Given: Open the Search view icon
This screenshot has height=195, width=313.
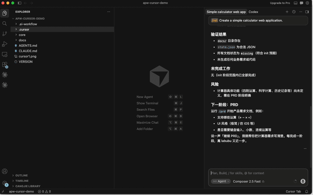Looking at the screenshot, I should 5,23.
